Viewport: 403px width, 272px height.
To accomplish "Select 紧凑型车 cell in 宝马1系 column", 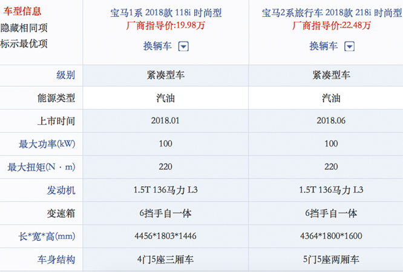I will [x=166, y=75].
